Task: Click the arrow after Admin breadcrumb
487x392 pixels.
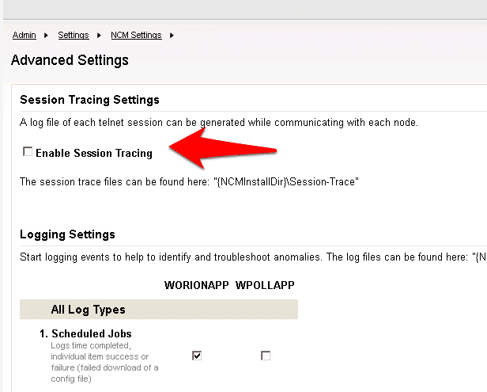Action: click(46, 36)
